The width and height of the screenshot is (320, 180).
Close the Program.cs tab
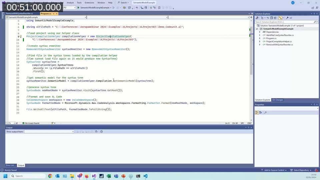coord(57,14)
